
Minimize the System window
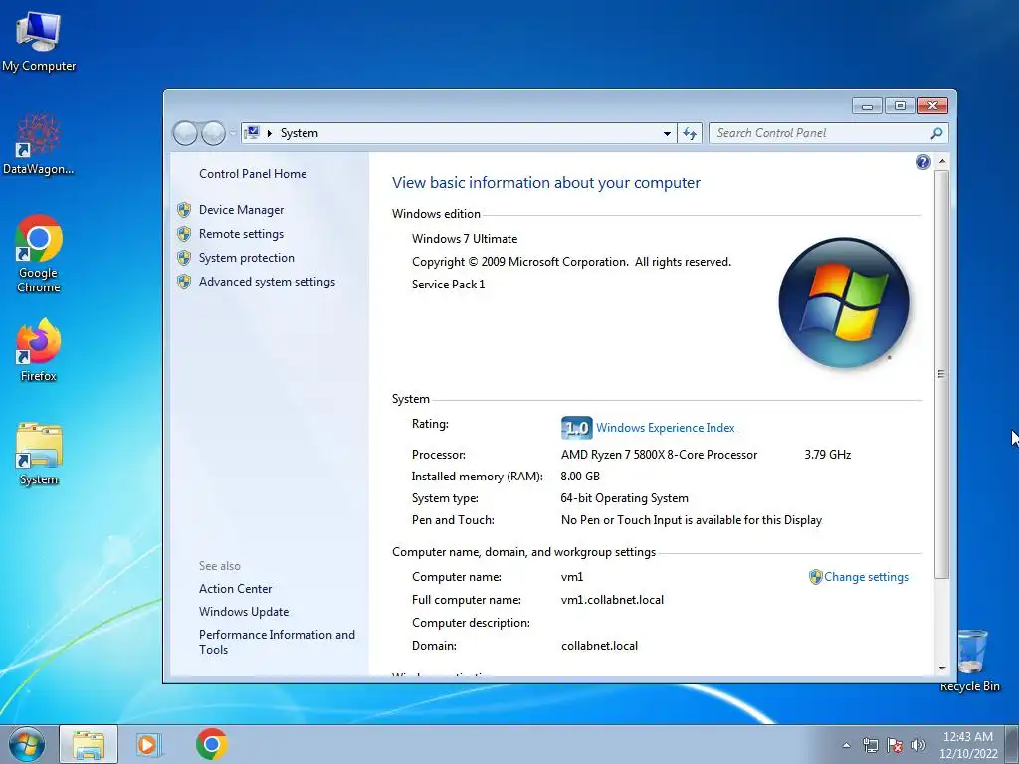tap(867, 105)
